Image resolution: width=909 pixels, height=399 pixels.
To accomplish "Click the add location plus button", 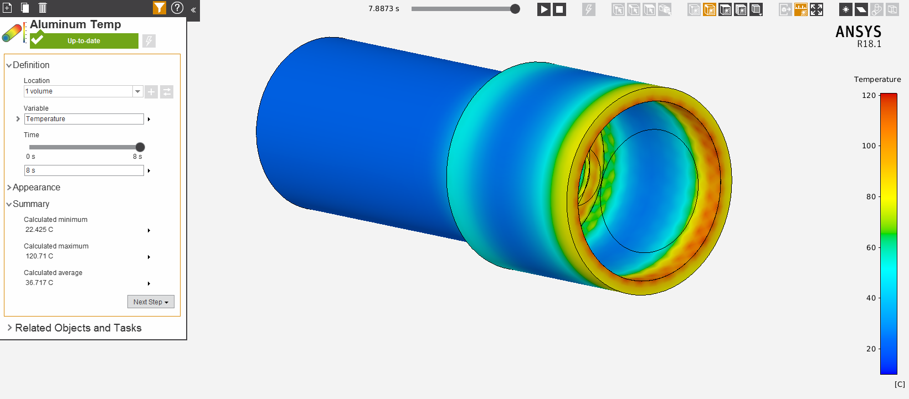I will coord(151,92).
